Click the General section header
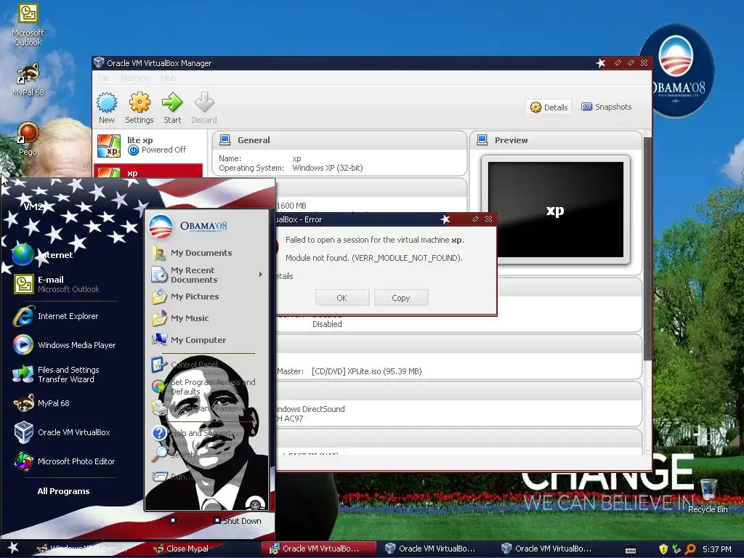Screen dimensions: 744x558 [339, 140]
